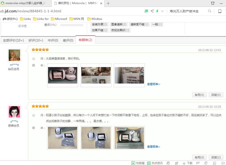This screenshot has height=165, width=226.
Task: Click 查看晒单 link in first review
Action: tap(153, 84)
